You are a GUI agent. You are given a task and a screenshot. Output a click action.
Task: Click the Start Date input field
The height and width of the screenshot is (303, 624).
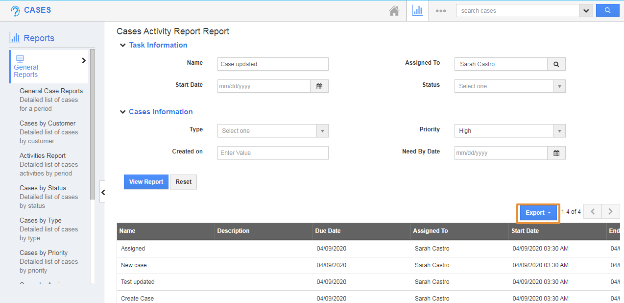coord(264,86)
